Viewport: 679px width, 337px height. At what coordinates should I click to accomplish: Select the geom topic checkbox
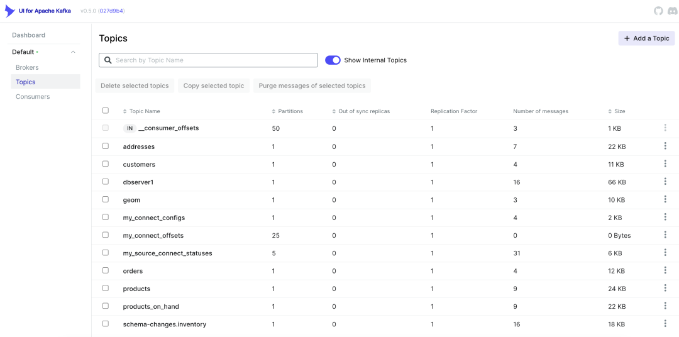(106, 199)
